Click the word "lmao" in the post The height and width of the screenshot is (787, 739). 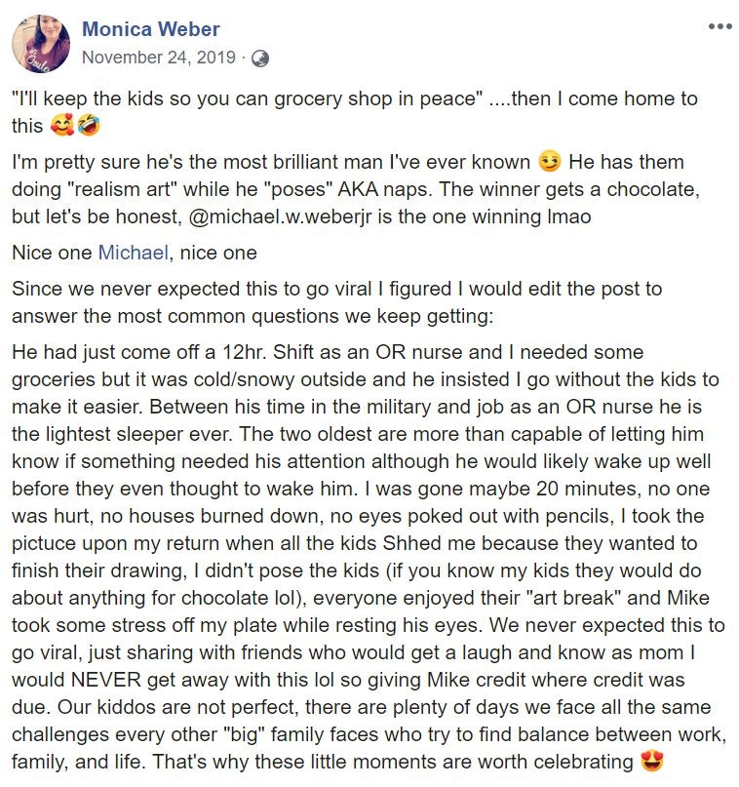(x=569, y=216)
